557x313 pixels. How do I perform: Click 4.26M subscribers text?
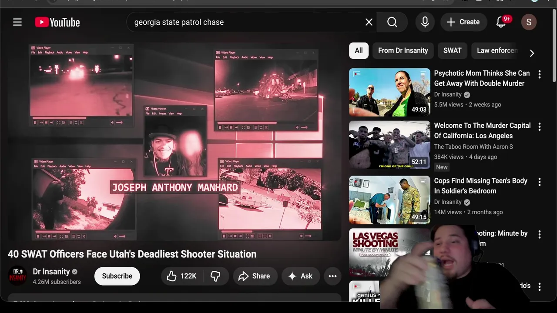(57, 282)
